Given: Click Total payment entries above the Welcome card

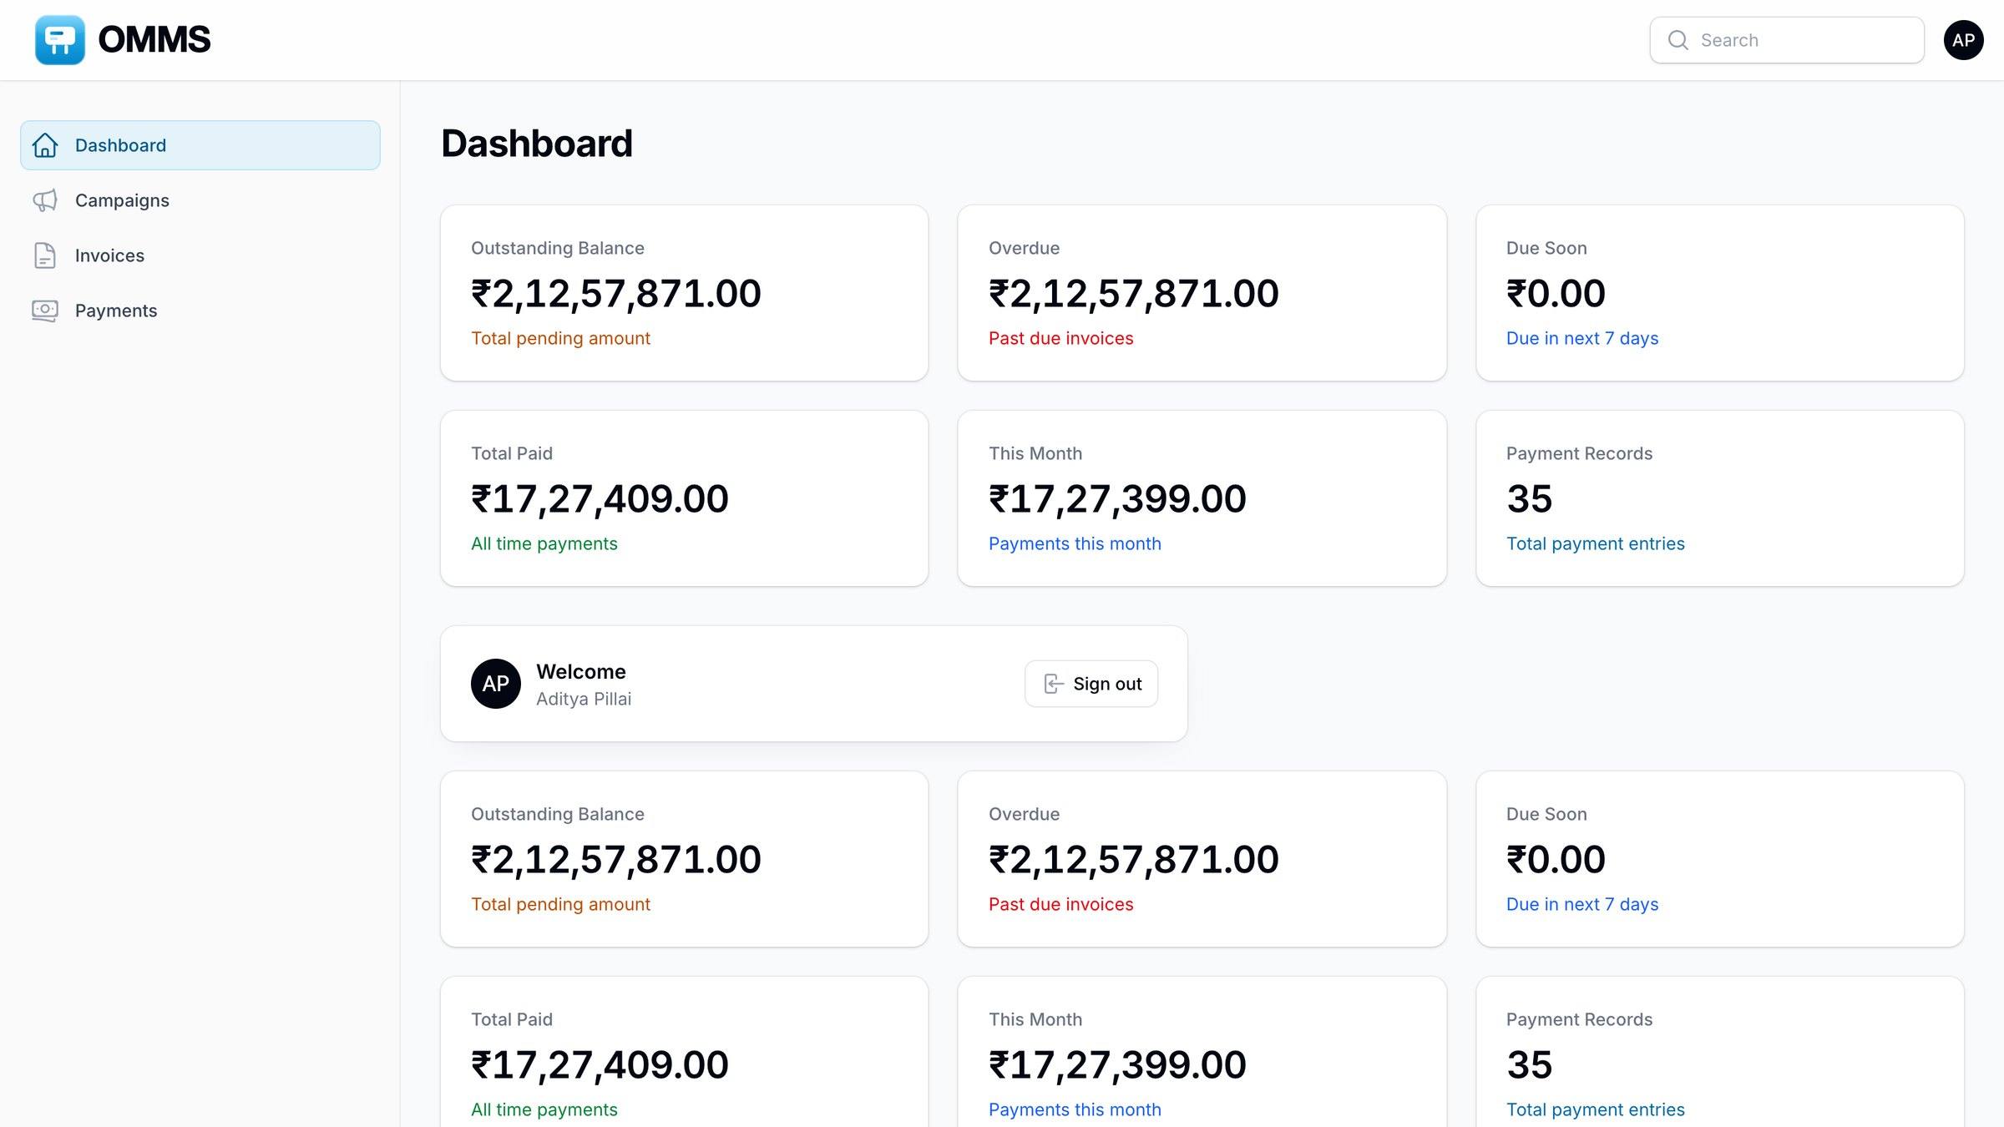Looking at the screenshot, I should coord(1596,543).
